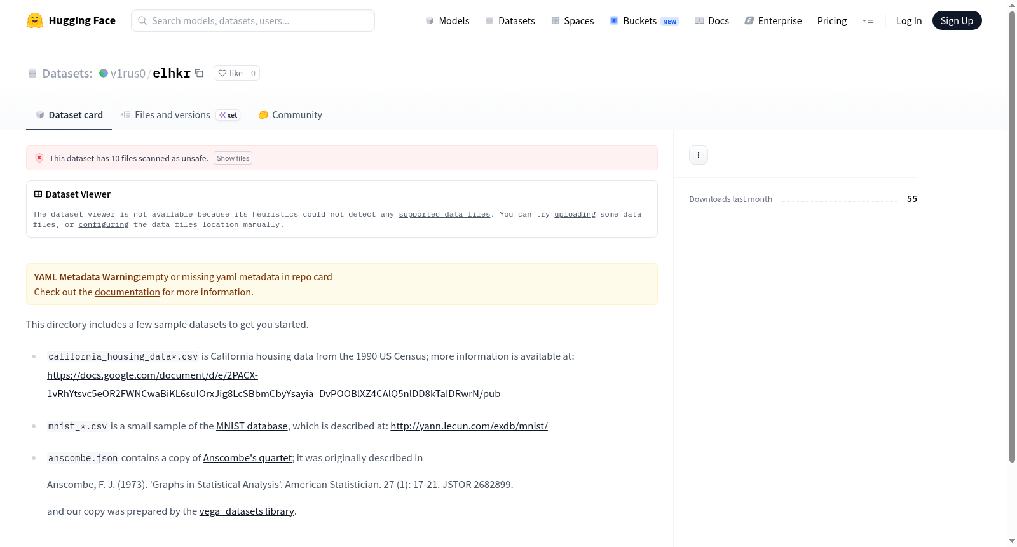
Task: Click the downloads count '55'
Action: [x=911, y=199]
